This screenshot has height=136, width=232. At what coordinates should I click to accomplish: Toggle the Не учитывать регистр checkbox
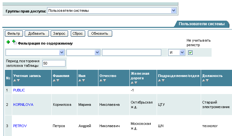coord(190,52)
